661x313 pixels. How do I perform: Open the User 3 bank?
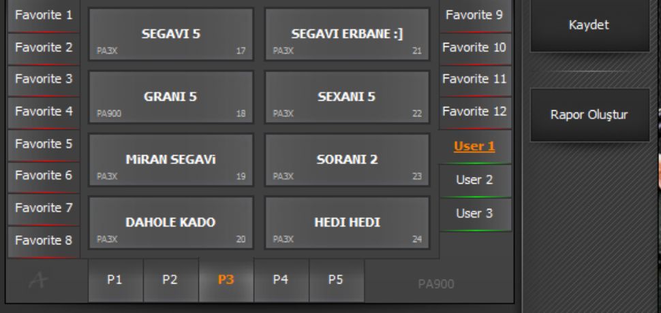click(475, 214)
